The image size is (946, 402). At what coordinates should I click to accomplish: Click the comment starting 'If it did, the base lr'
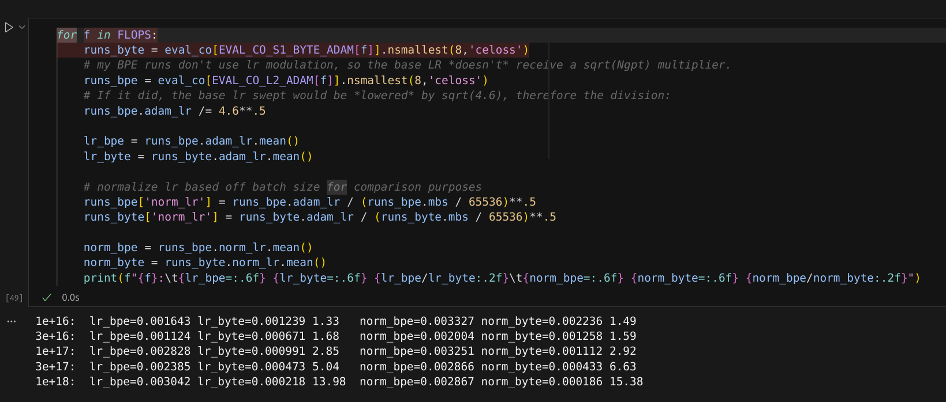coord(376,96)
